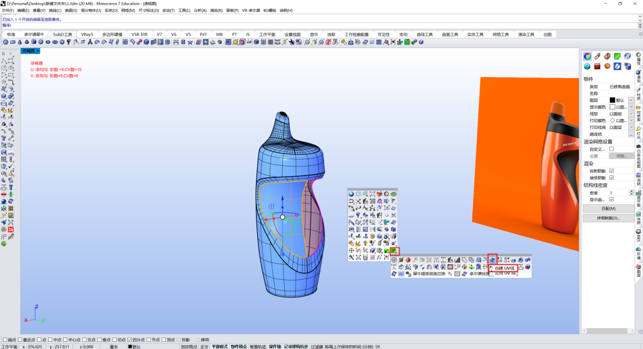643x349 pixels.
Task: Open the 显示颜色 dropdown
Action: pos(631,107)
